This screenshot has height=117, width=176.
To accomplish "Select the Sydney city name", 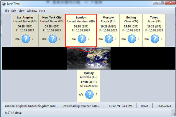I will pos(89,73).
